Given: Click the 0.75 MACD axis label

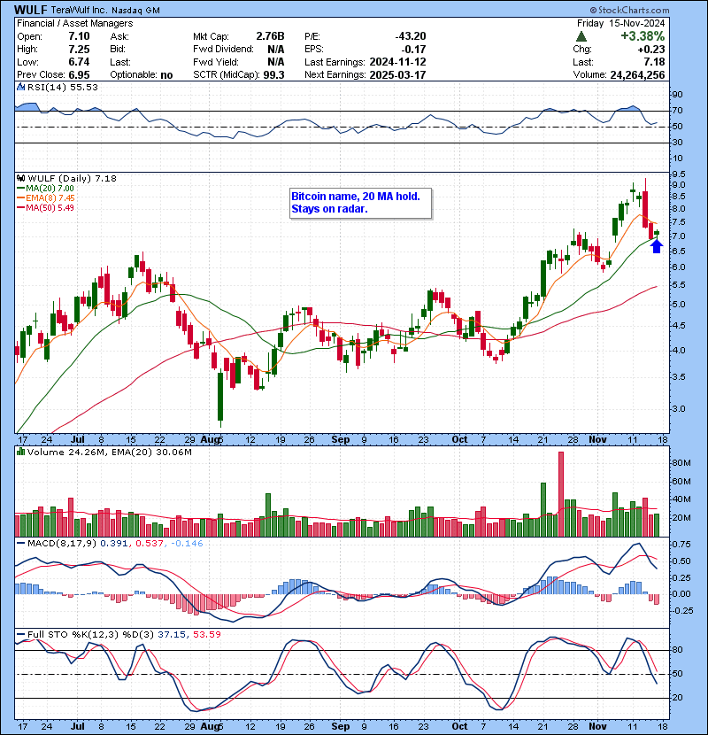Looking at the screenshot, I should (681, 545).
